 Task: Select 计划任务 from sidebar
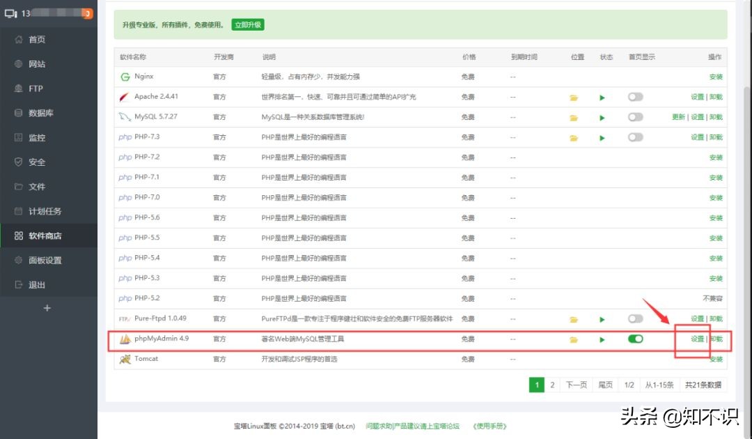pos(45,211)
